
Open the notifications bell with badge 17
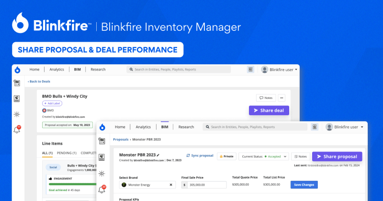[x=17, y=129]
